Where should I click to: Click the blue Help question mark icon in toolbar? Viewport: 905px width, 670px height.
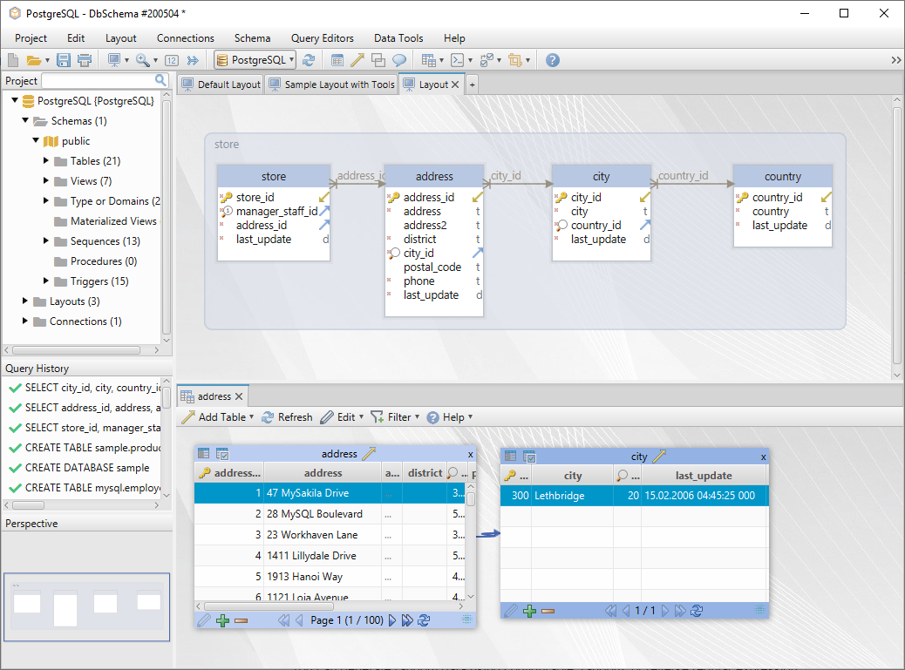552,60
